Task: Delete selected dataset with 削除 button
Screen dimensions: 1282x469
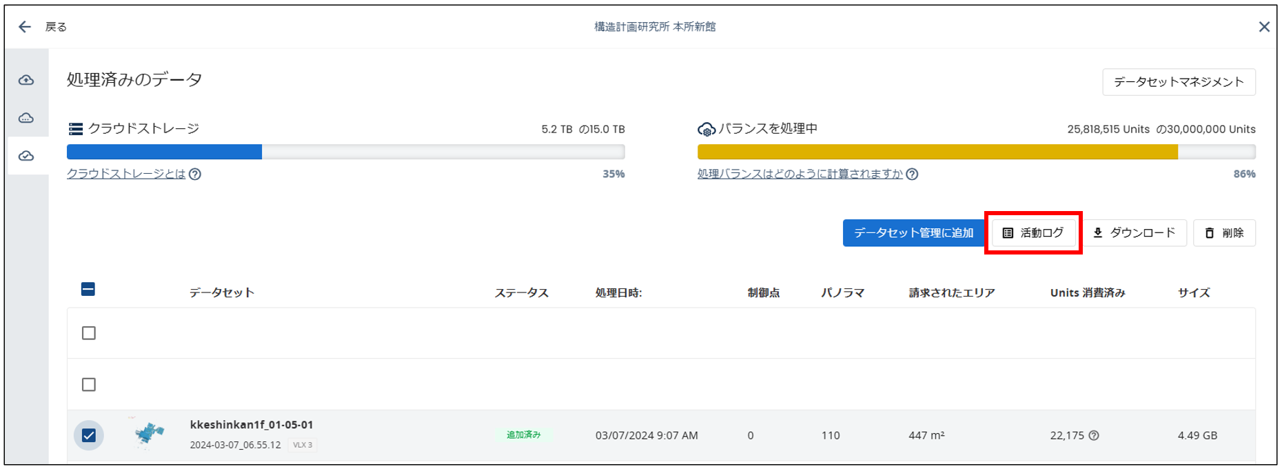Action: [x=1224, y=233]
